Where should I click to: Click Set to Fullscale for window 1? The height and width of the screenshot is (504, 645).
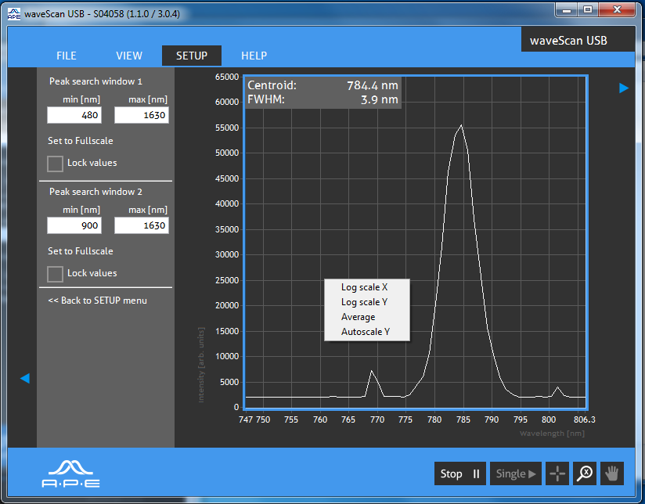(x=80, y=141)
